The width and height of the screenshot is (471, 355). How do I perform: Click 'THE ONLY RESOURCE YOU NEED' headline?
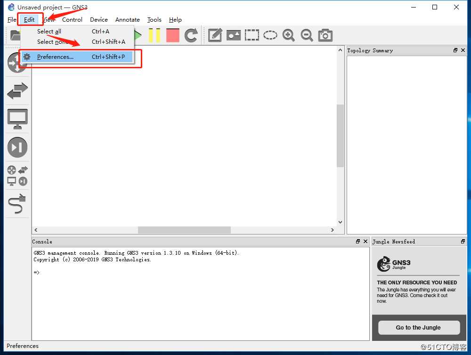point(417,282)
